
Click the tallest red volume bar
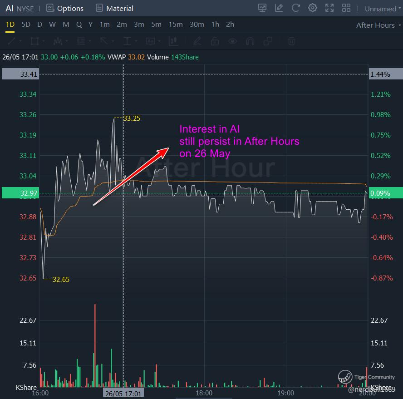click(95, 345)
